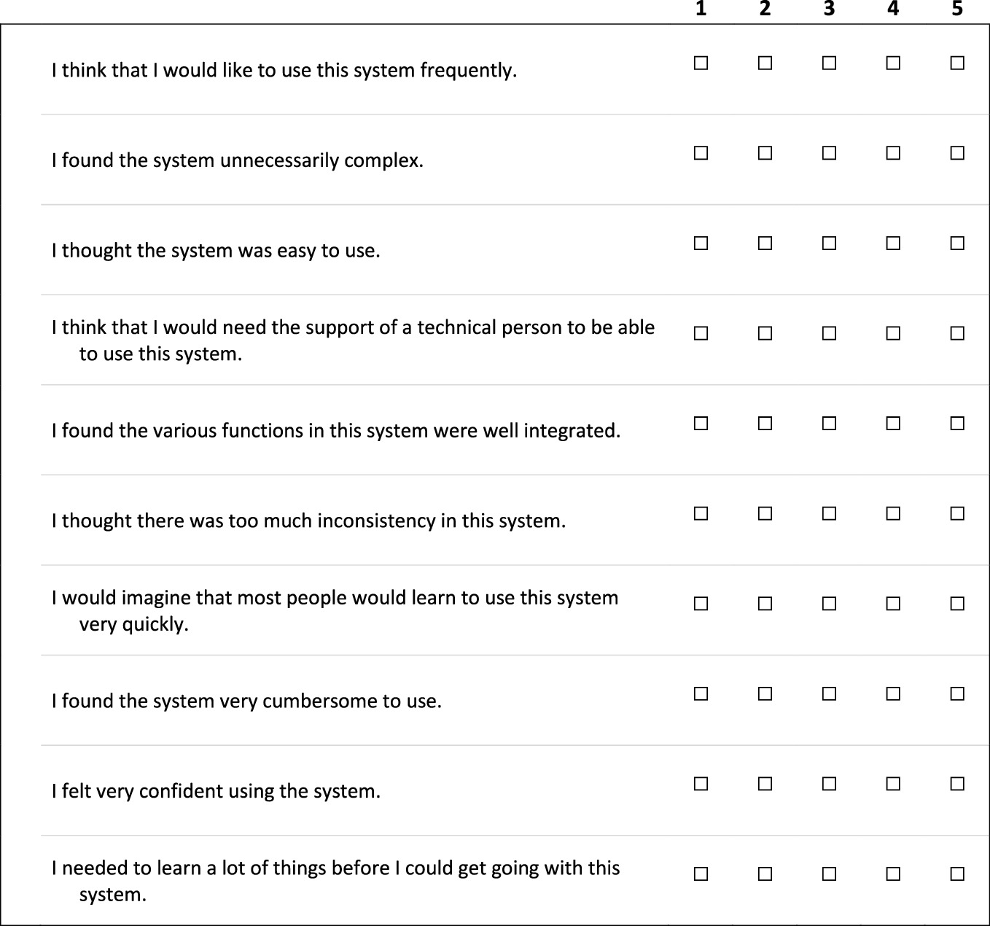Check rating 5 for 'learn to use very quickly'
The image size is (990, 926).
[x=957, y=604]
